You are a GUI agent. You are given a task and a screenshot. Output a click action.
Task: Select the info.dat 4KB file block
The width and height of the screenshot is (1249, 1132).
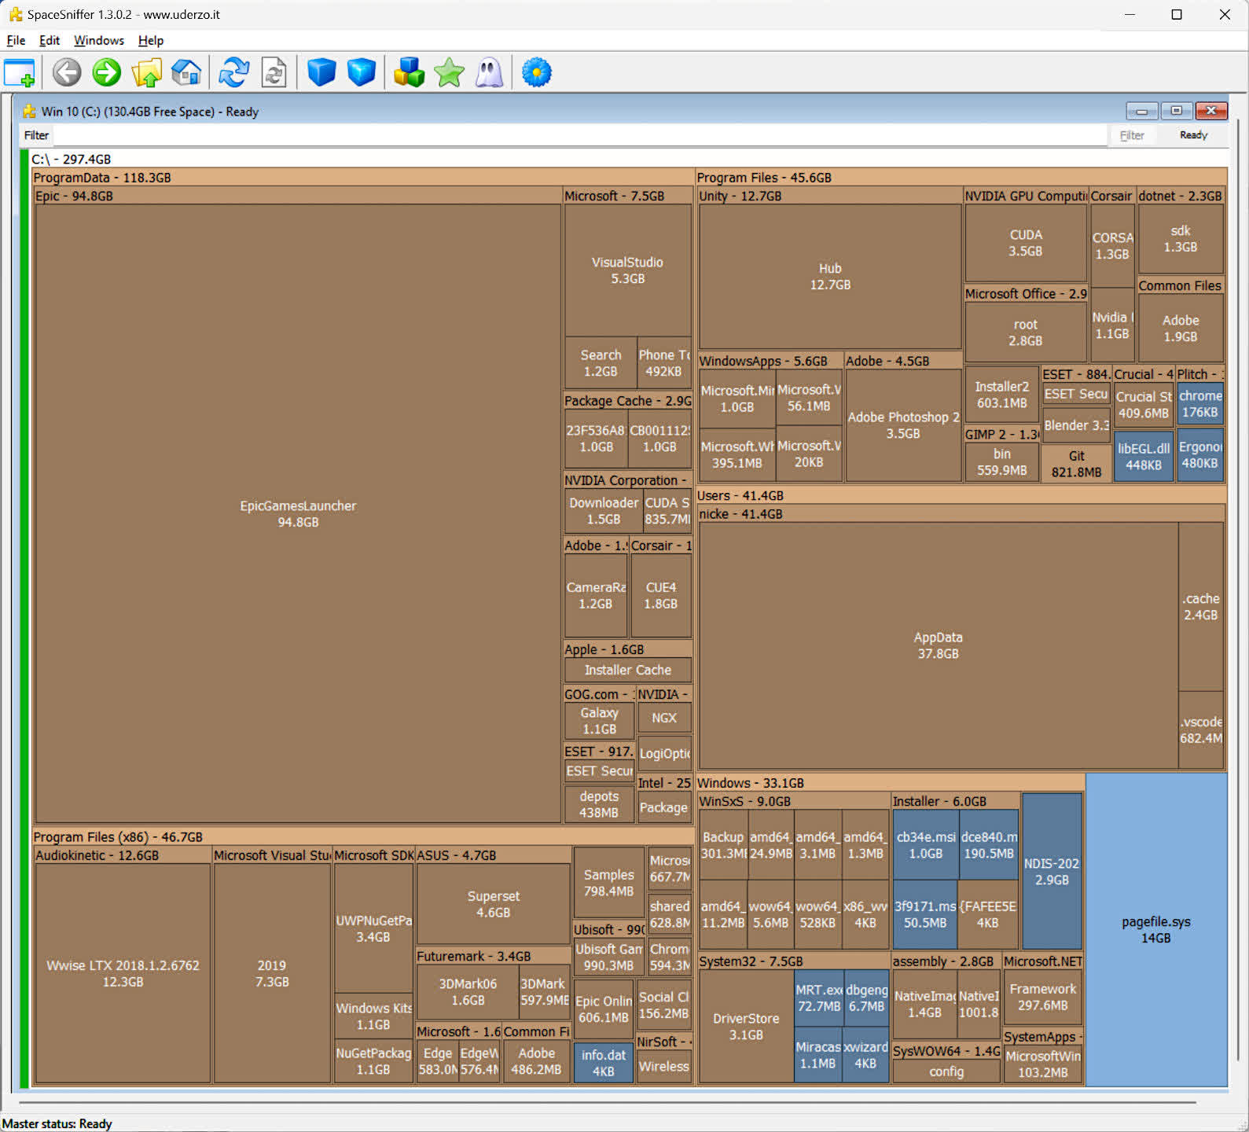(x=604, y=1063)
